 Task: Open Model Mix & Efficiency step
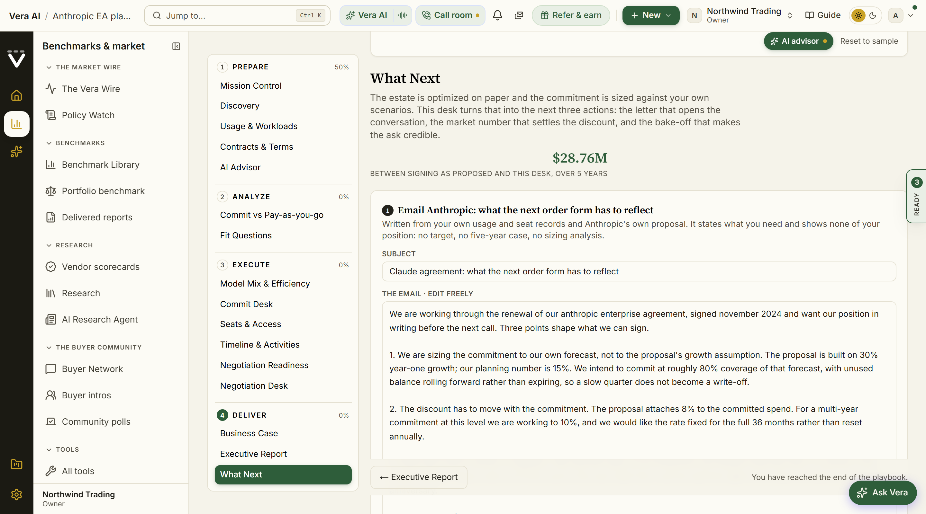[283, 283]
